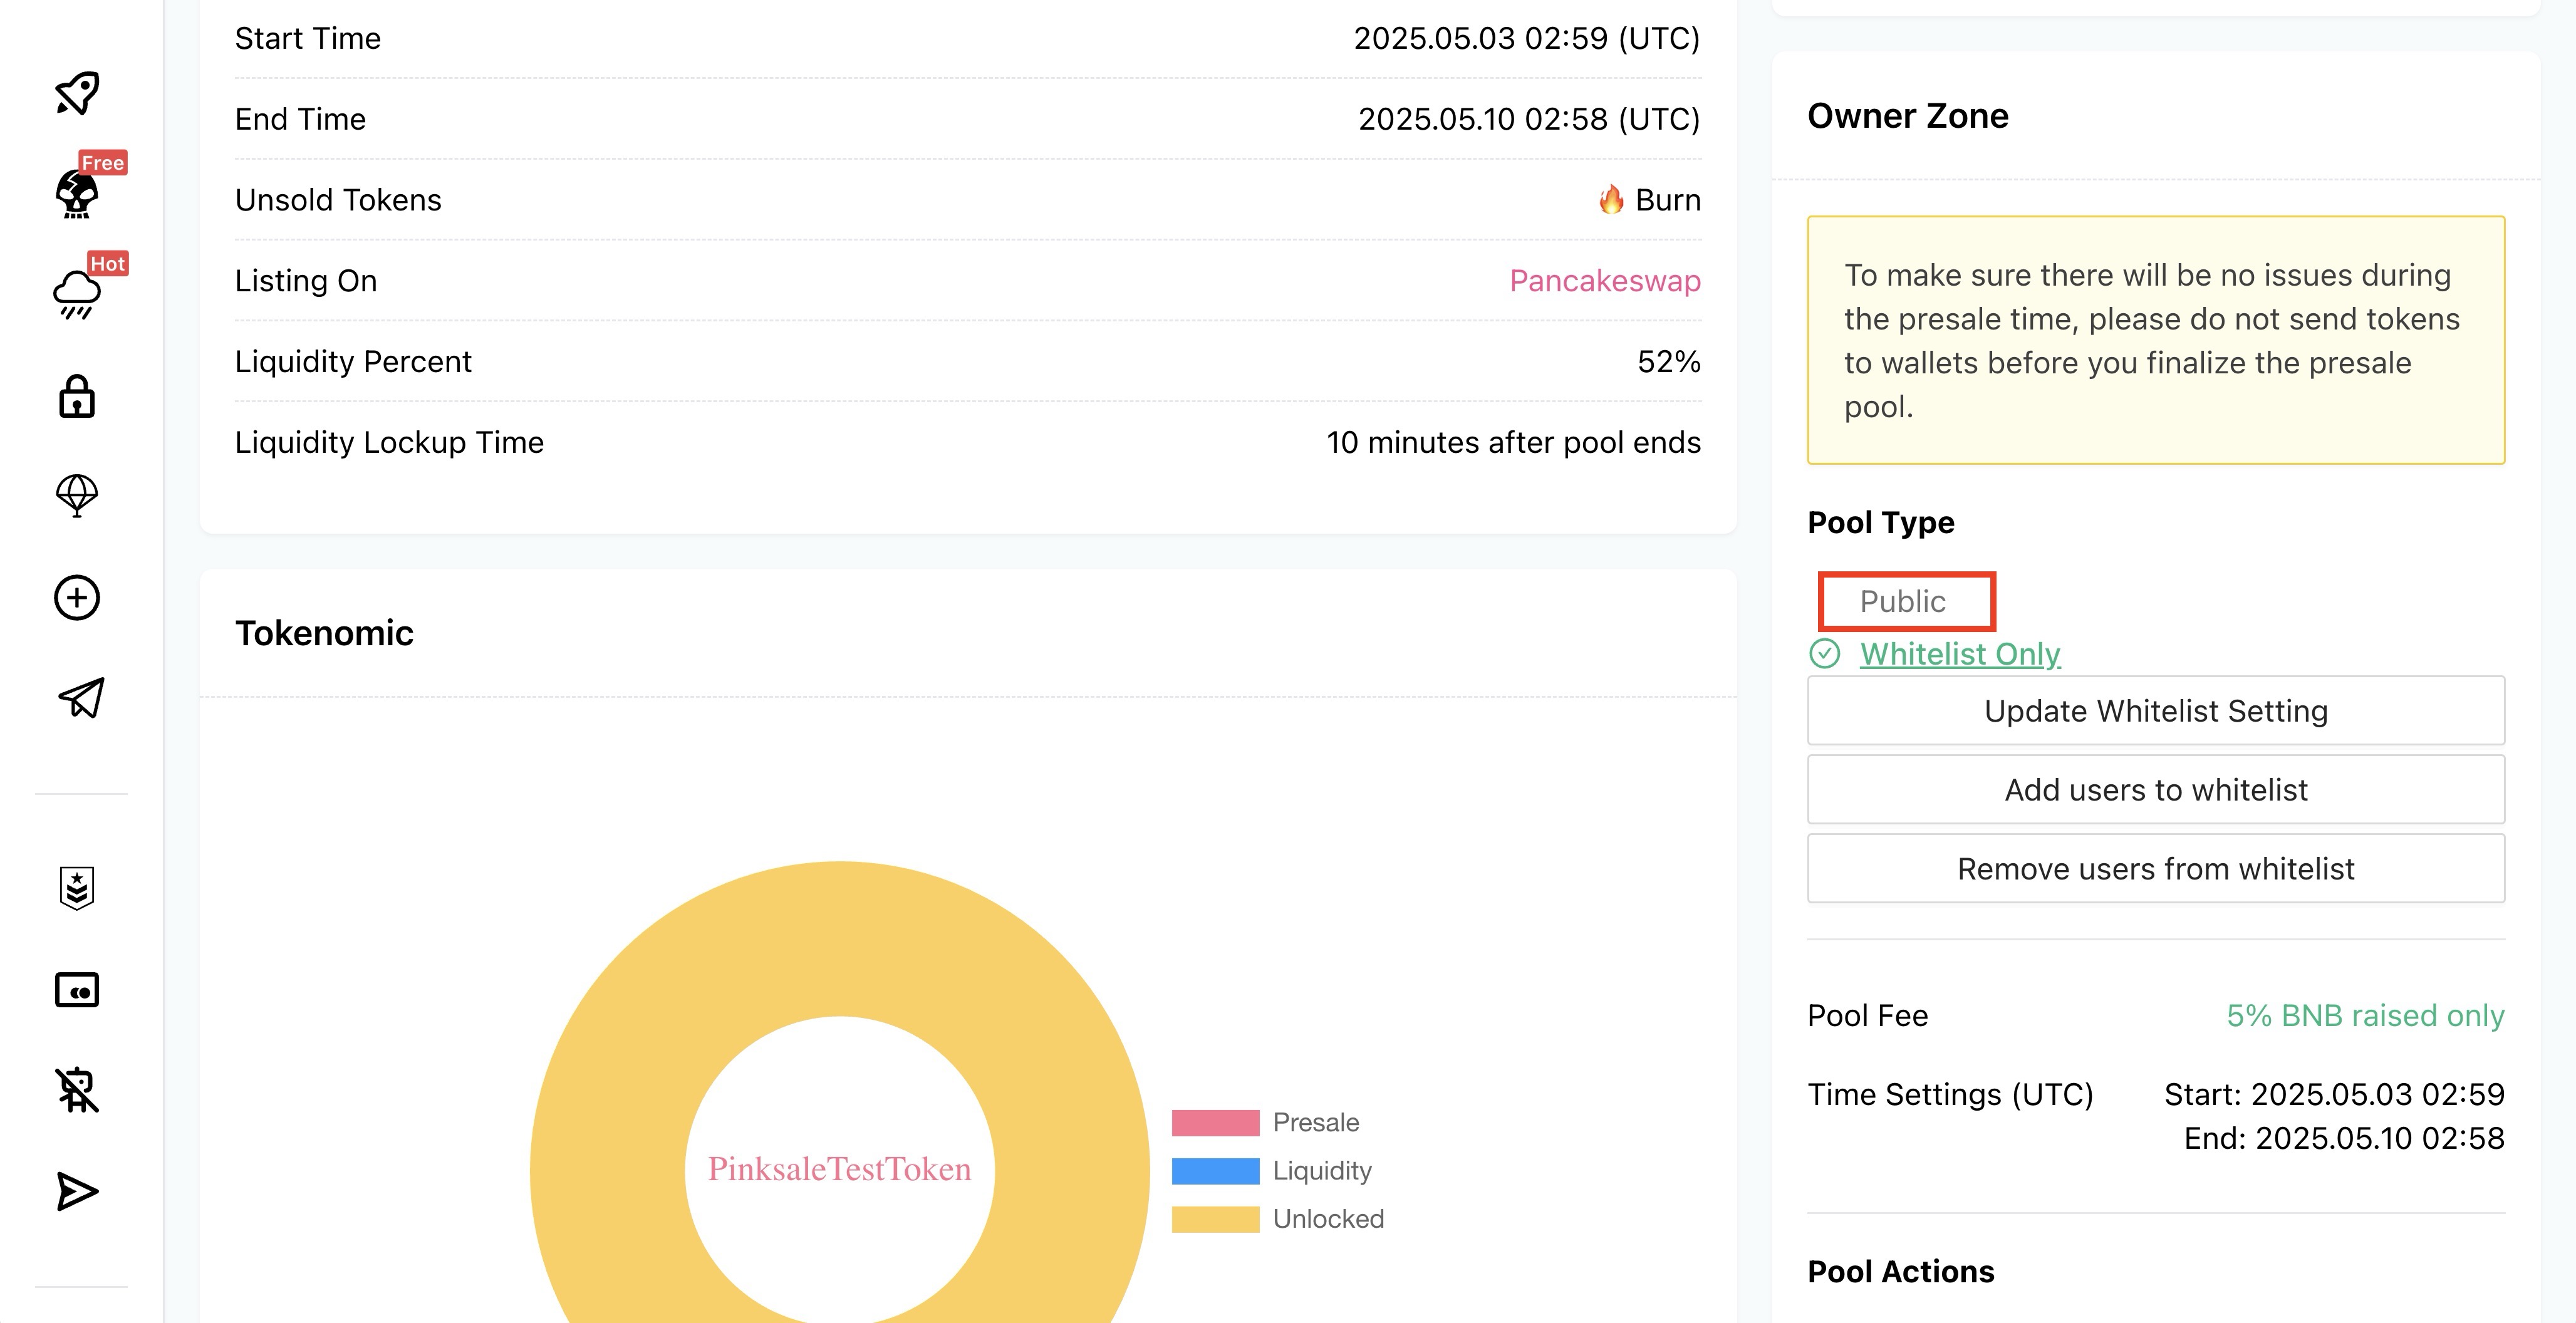Click the fire emoji beside Burn
2576x1323 pixels.
1611,199
